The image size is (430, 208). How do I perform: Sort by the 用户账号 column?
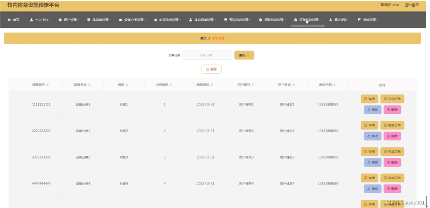point(253,85)
